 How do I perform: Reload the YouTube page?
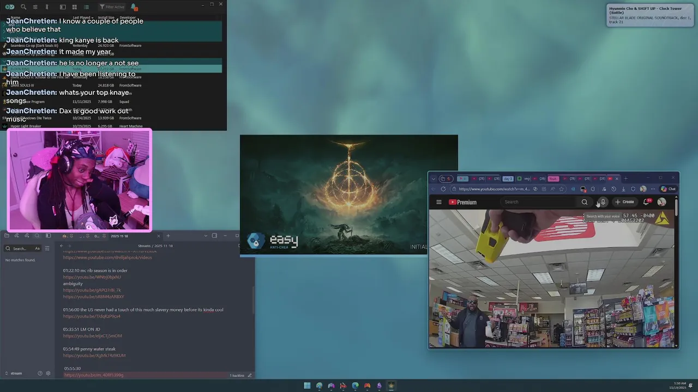tap(443, 189)
